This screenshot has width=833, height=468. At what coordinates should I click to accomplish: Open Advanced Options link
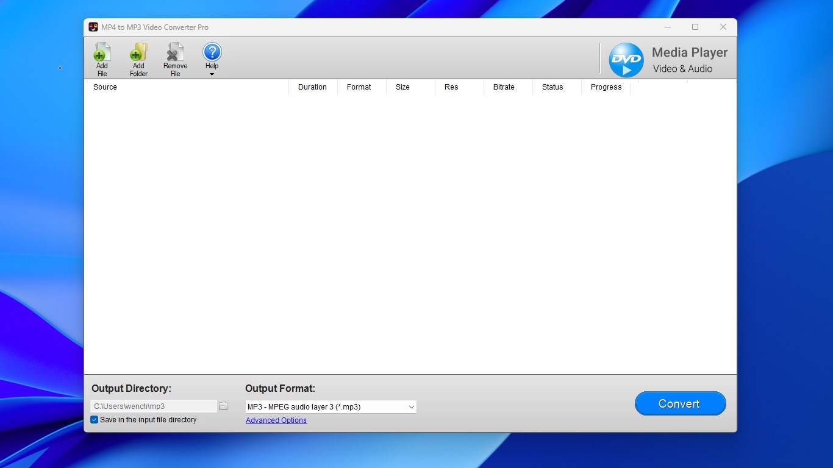[x=276, y=420]
